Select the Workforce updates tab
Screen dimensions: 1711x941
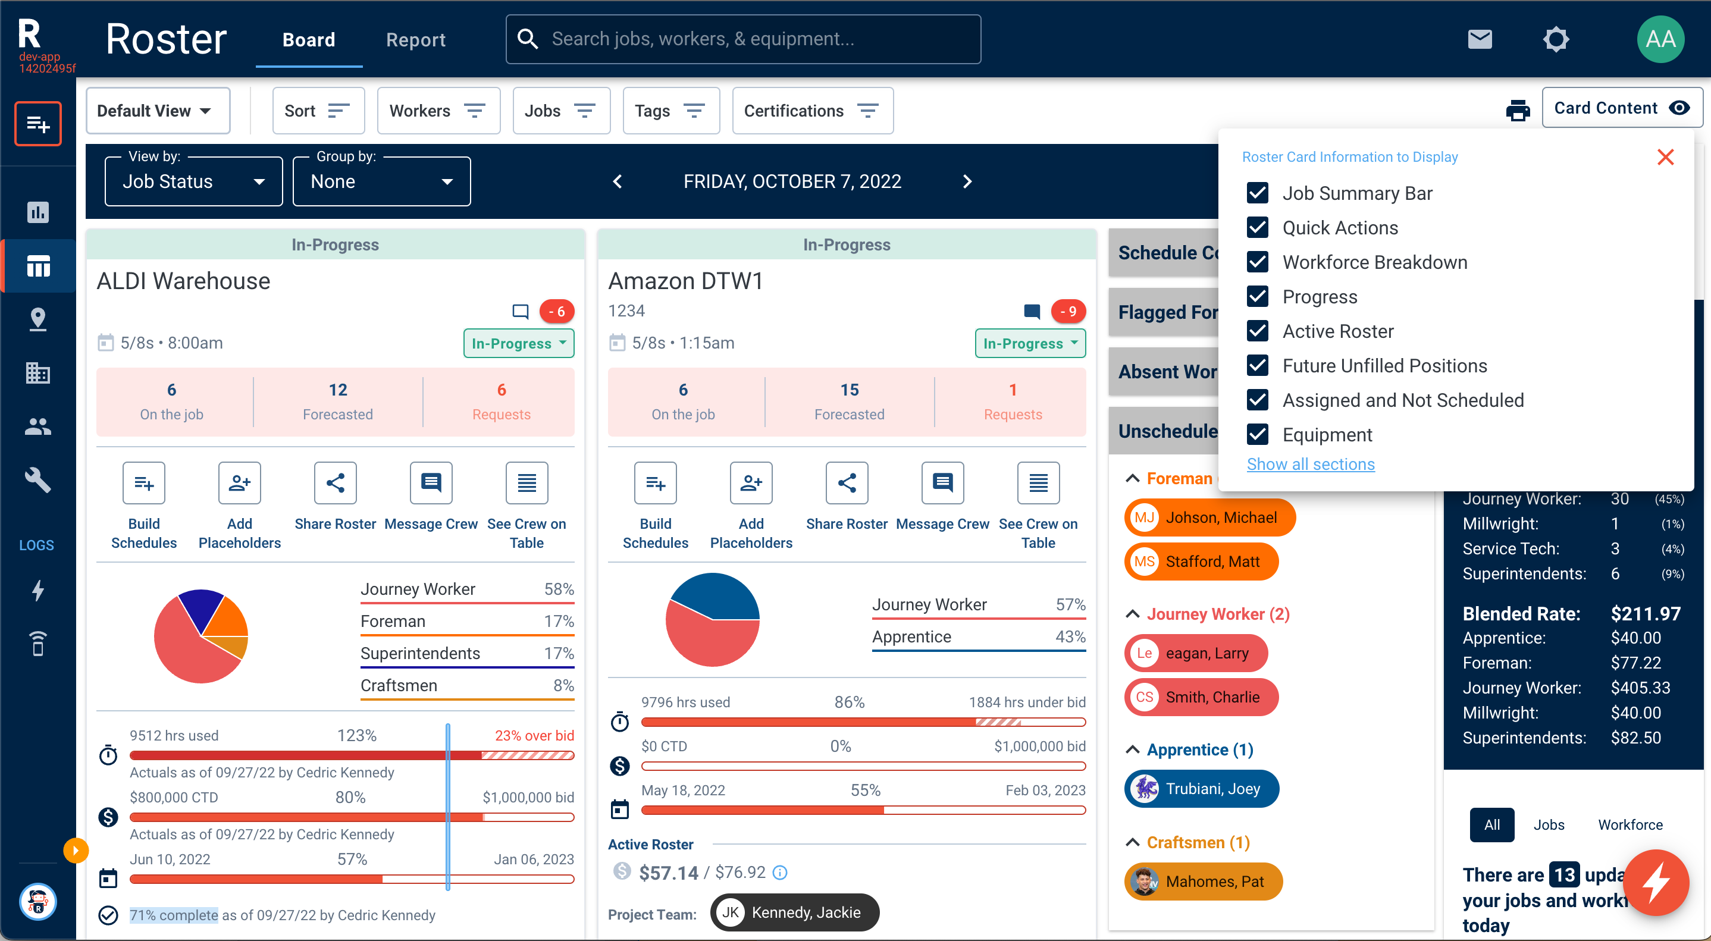[x=1630, y=825]
